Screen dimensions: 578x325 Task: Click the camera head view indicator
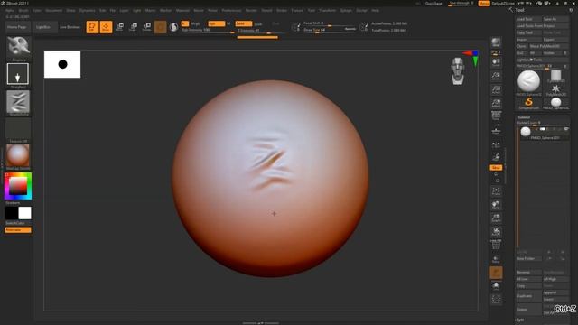(458, 70)
